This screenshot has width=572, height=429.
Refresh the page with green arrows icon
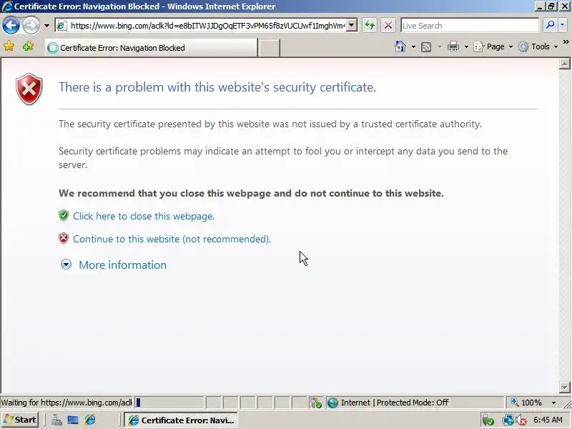coord(370,26)
